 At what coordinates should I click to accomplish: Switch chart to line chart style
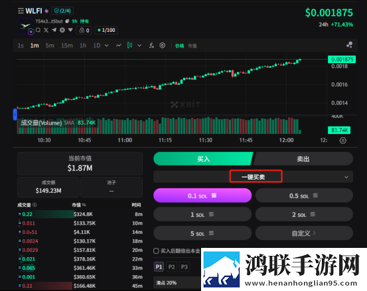pyautogui.click(x=119, y=45)
